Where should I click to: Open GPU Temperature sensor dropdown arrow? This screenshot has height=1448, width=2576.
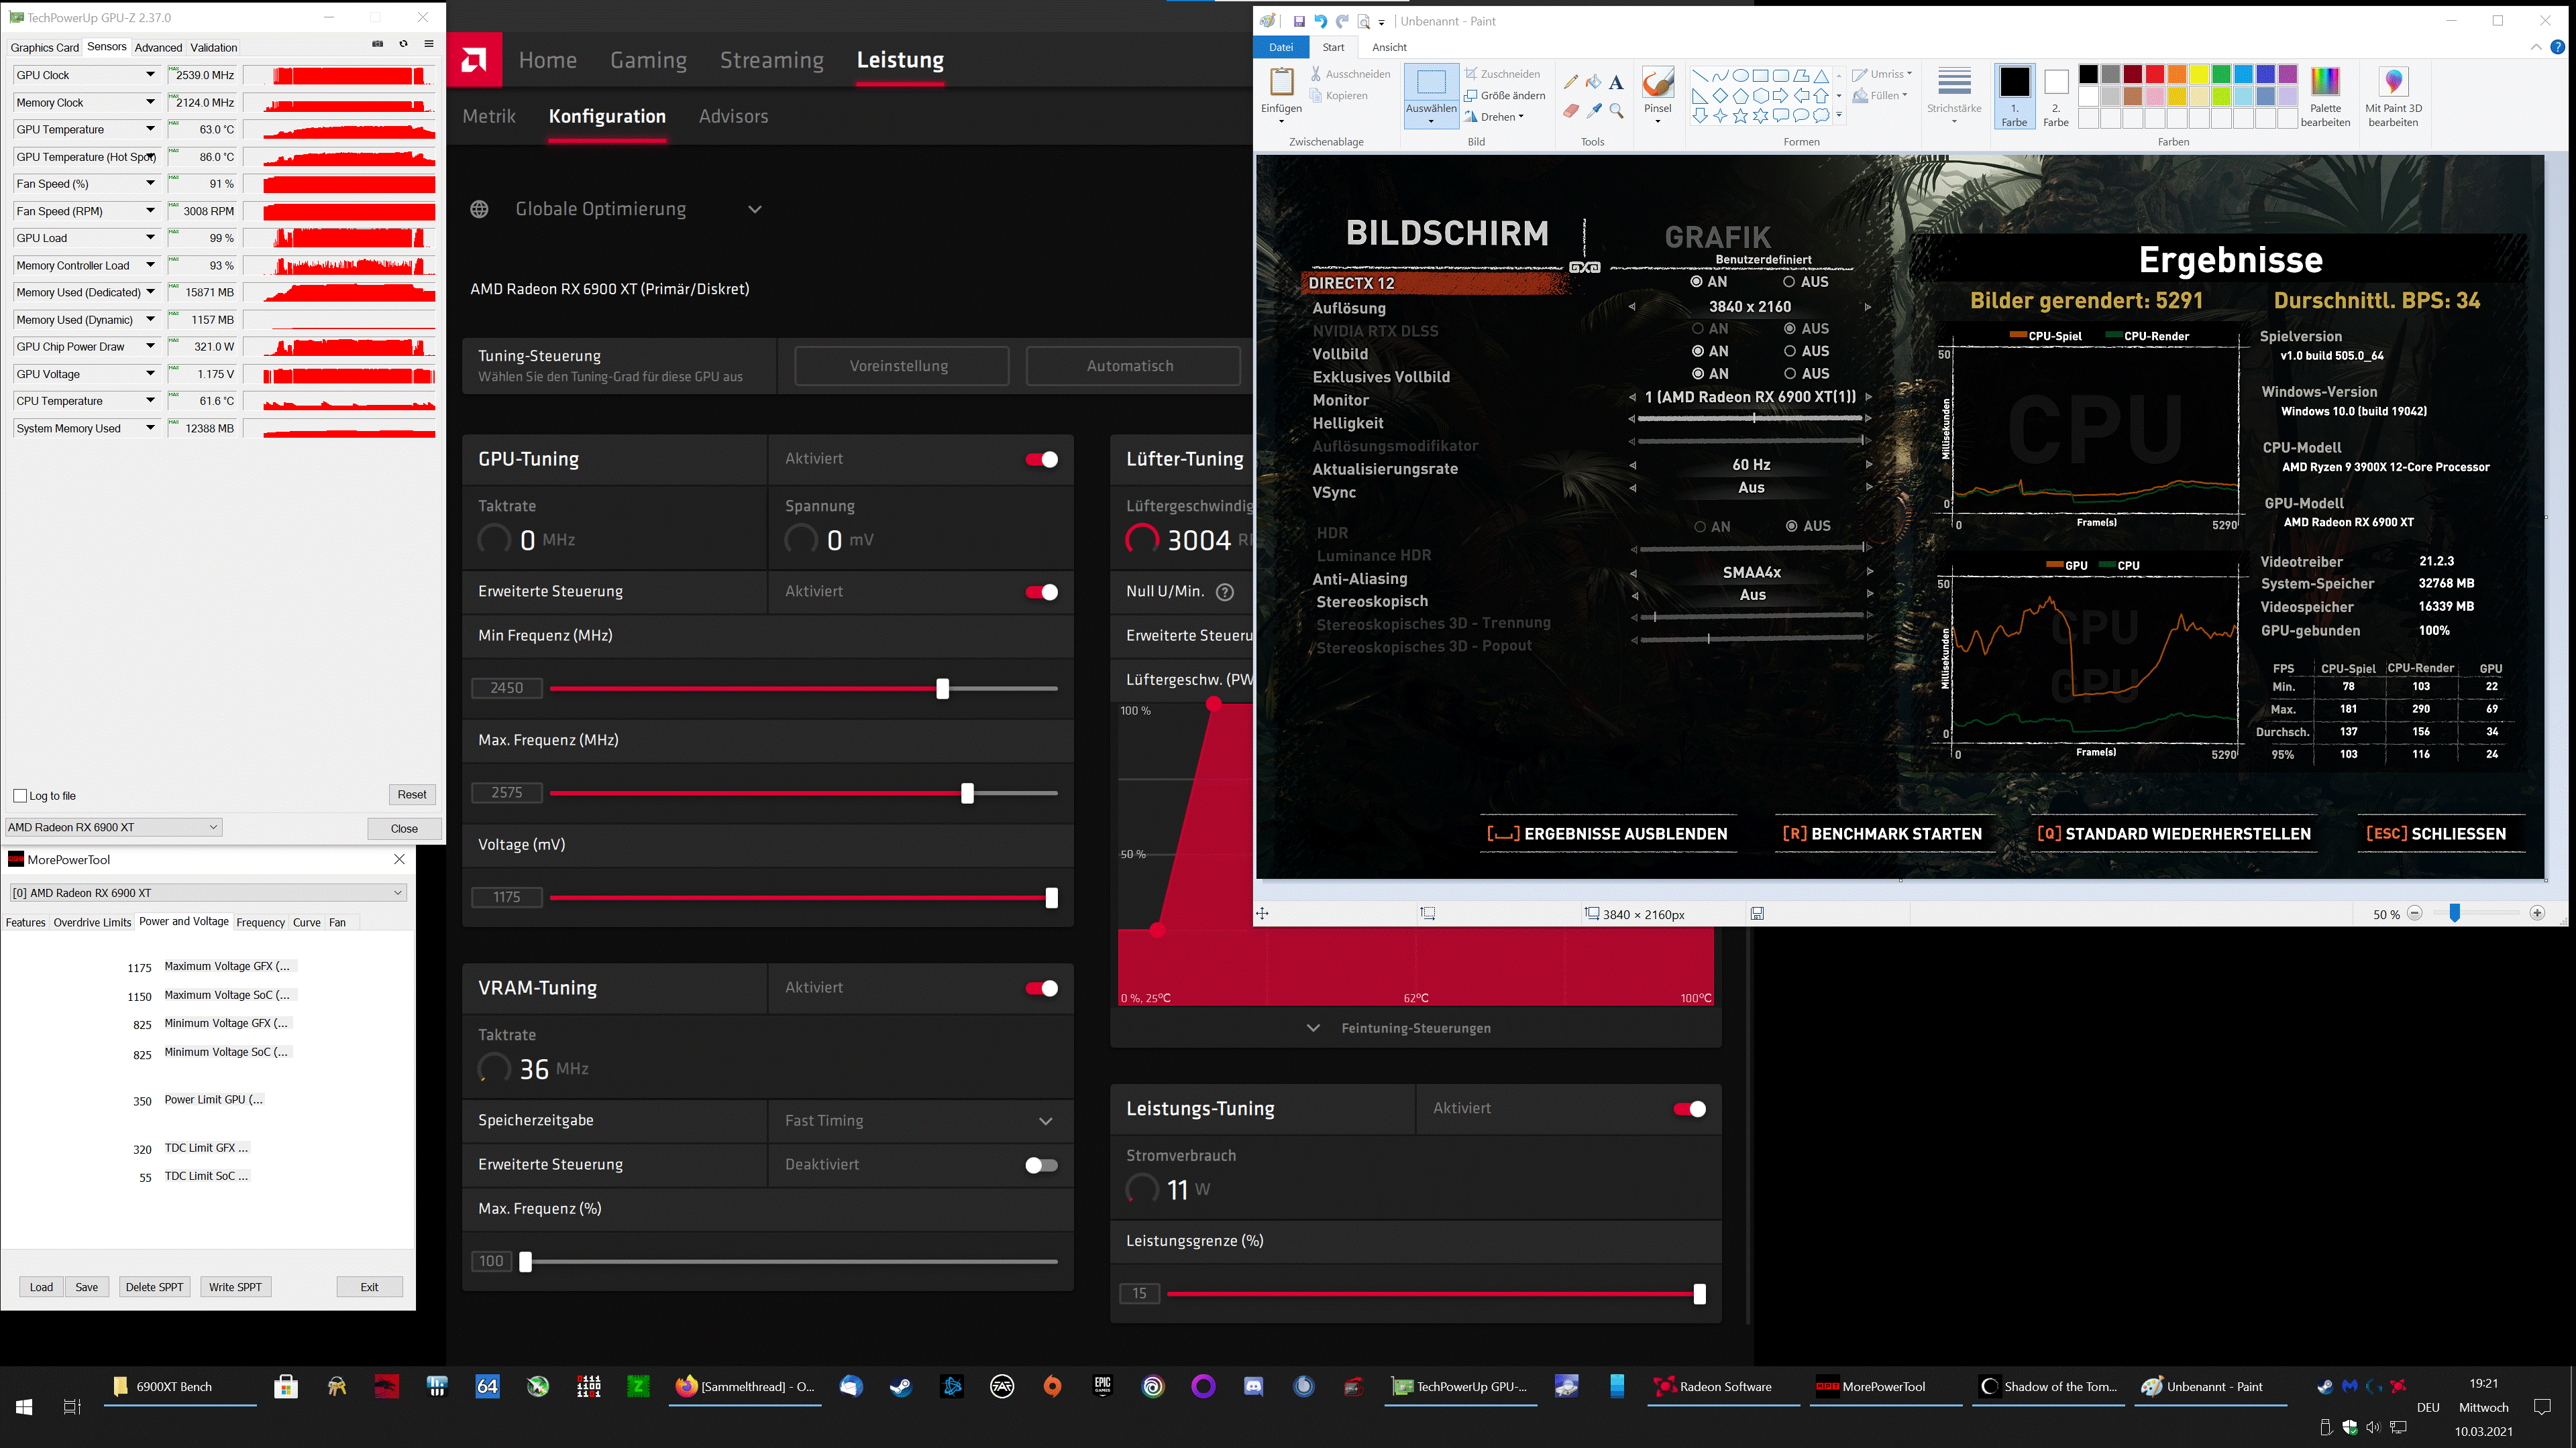(150, 129)
